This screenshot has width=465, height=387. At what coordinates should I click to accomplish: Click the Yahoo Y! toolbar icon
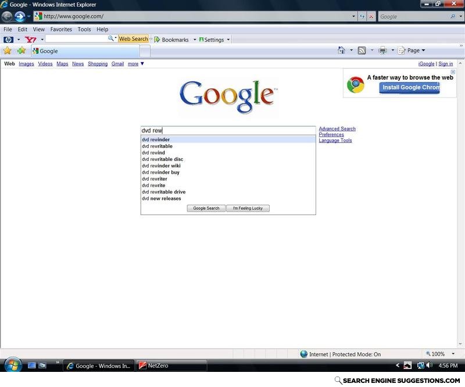coord(30,40)
